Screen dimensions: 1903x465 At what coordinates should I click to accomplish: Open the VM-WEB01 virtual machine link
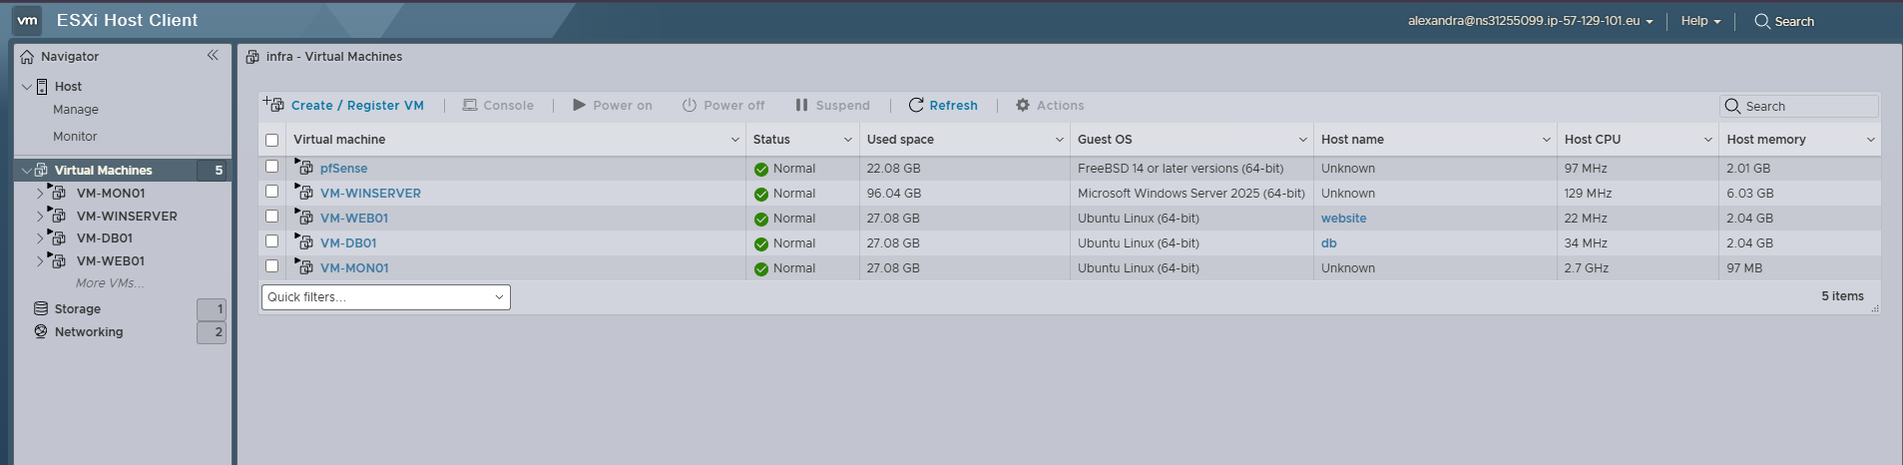pos(353,219)
